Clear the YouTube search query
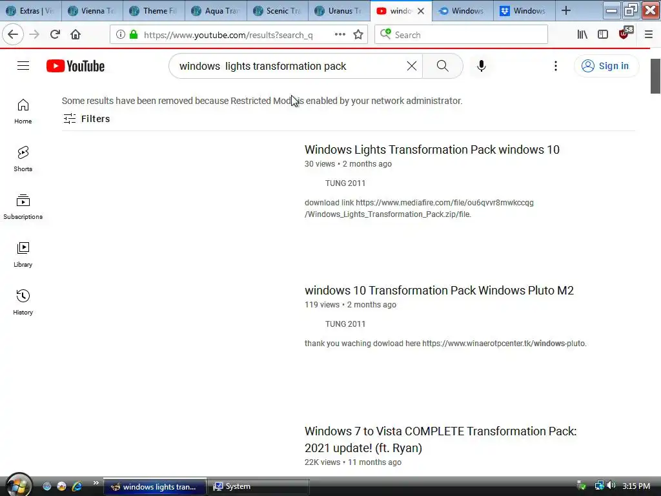The width and height of the screenshot is (661, 496). tap(411, 66)
